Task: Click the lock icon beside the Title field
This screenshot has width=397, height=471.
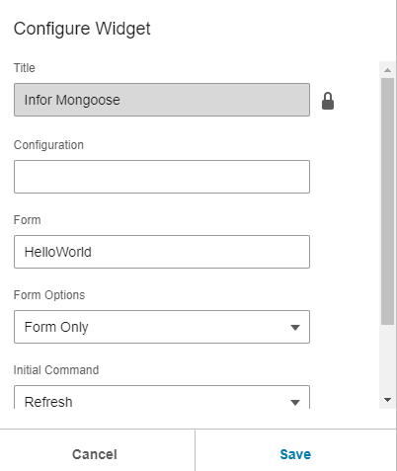Action: click(x=328, y=101)
